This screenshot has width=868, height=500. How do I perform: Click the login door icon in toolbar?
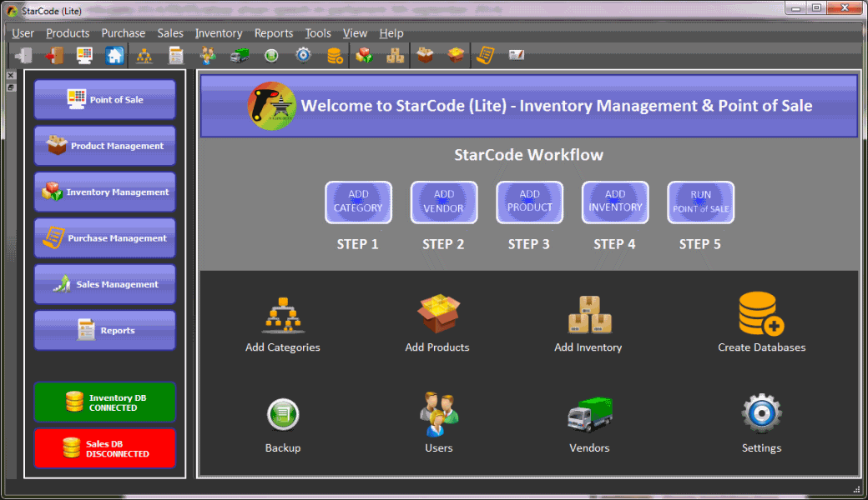(23, 55)
